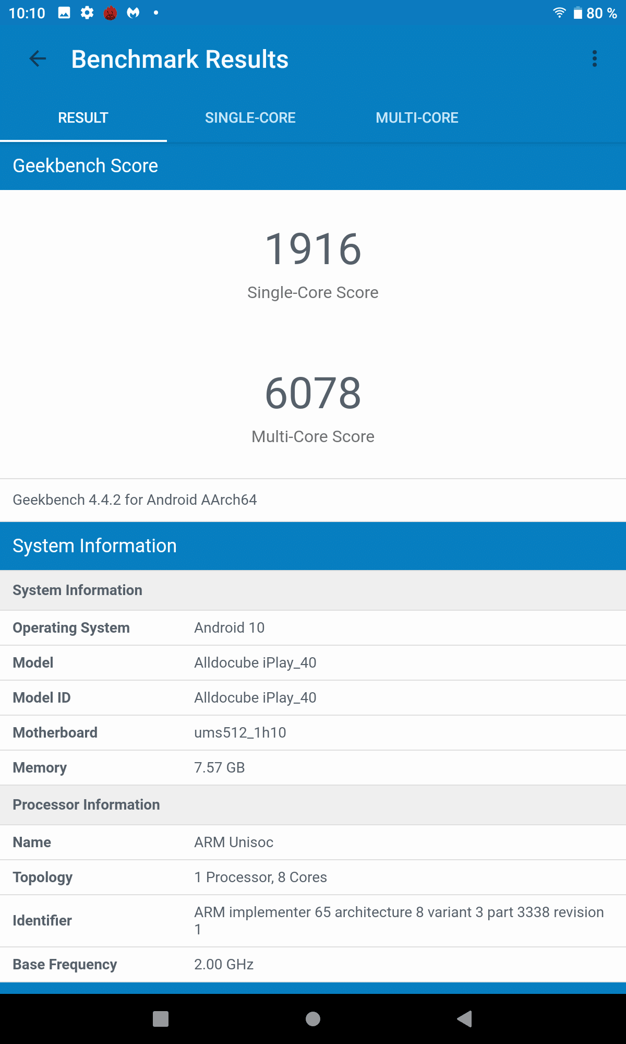The image size is (626, 1044).
Task: Select the 2.00 GHz base frequency value
Action: click(224, 965)
